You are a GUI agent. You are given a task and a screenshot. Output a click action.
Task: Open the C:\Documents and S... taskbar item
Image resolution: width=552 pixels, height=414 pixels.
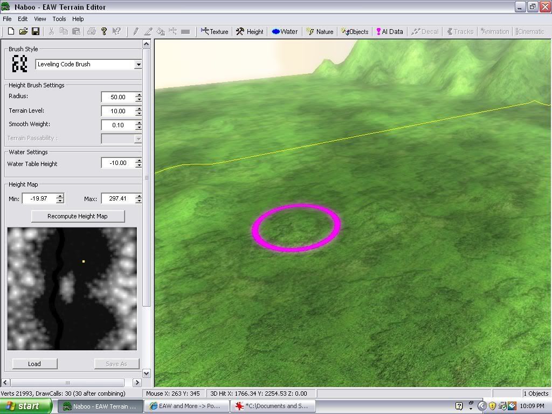coord(273,406)
